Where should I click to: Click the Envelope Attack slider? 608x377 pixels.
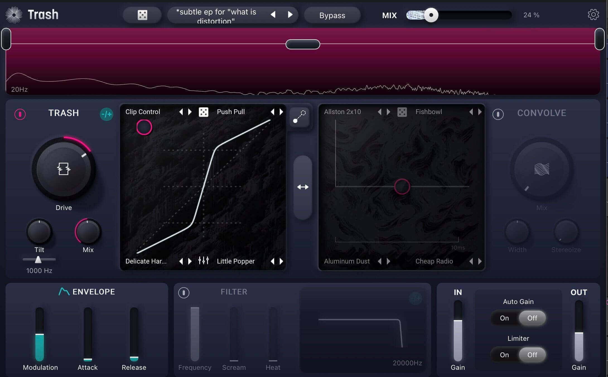[x=88, y=334]
